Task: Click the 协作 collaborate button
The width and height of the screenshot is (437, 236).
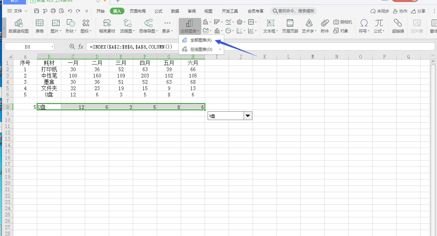Action: 400,11
